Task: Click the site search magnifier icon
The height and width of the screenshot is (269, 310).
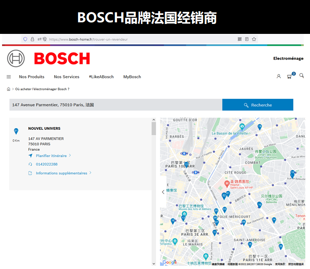Action: click(x=301, y=76)
